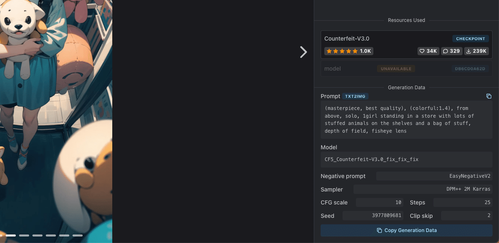Click the Sampler value DPM++ 2M Karras
The width and height of the screenshot is (499, 243).
pos(423,189)
